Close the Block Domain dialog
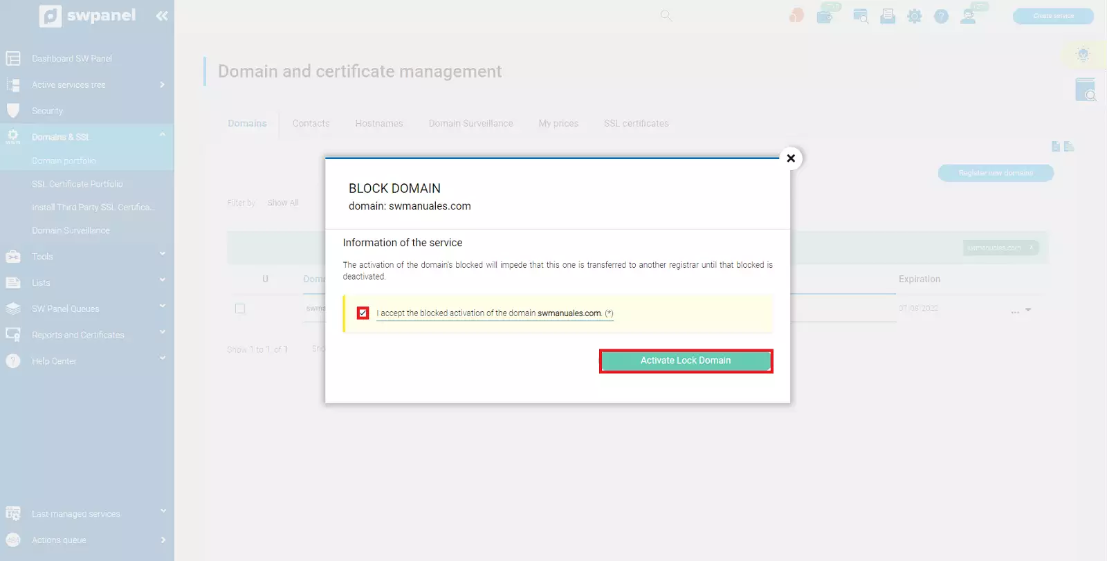The height and width of the screenshot is (561, 1107). tap(791, 158)
